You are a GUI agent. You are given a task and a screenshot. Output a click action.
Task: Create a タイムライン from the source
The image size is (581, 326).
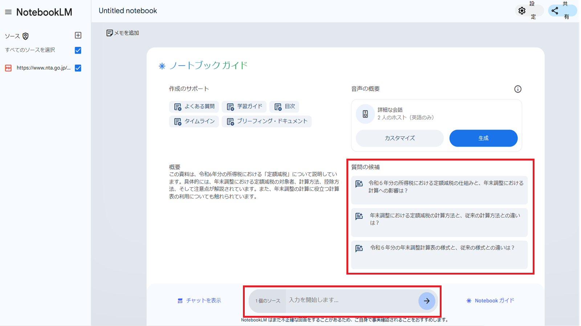(194, 121)
